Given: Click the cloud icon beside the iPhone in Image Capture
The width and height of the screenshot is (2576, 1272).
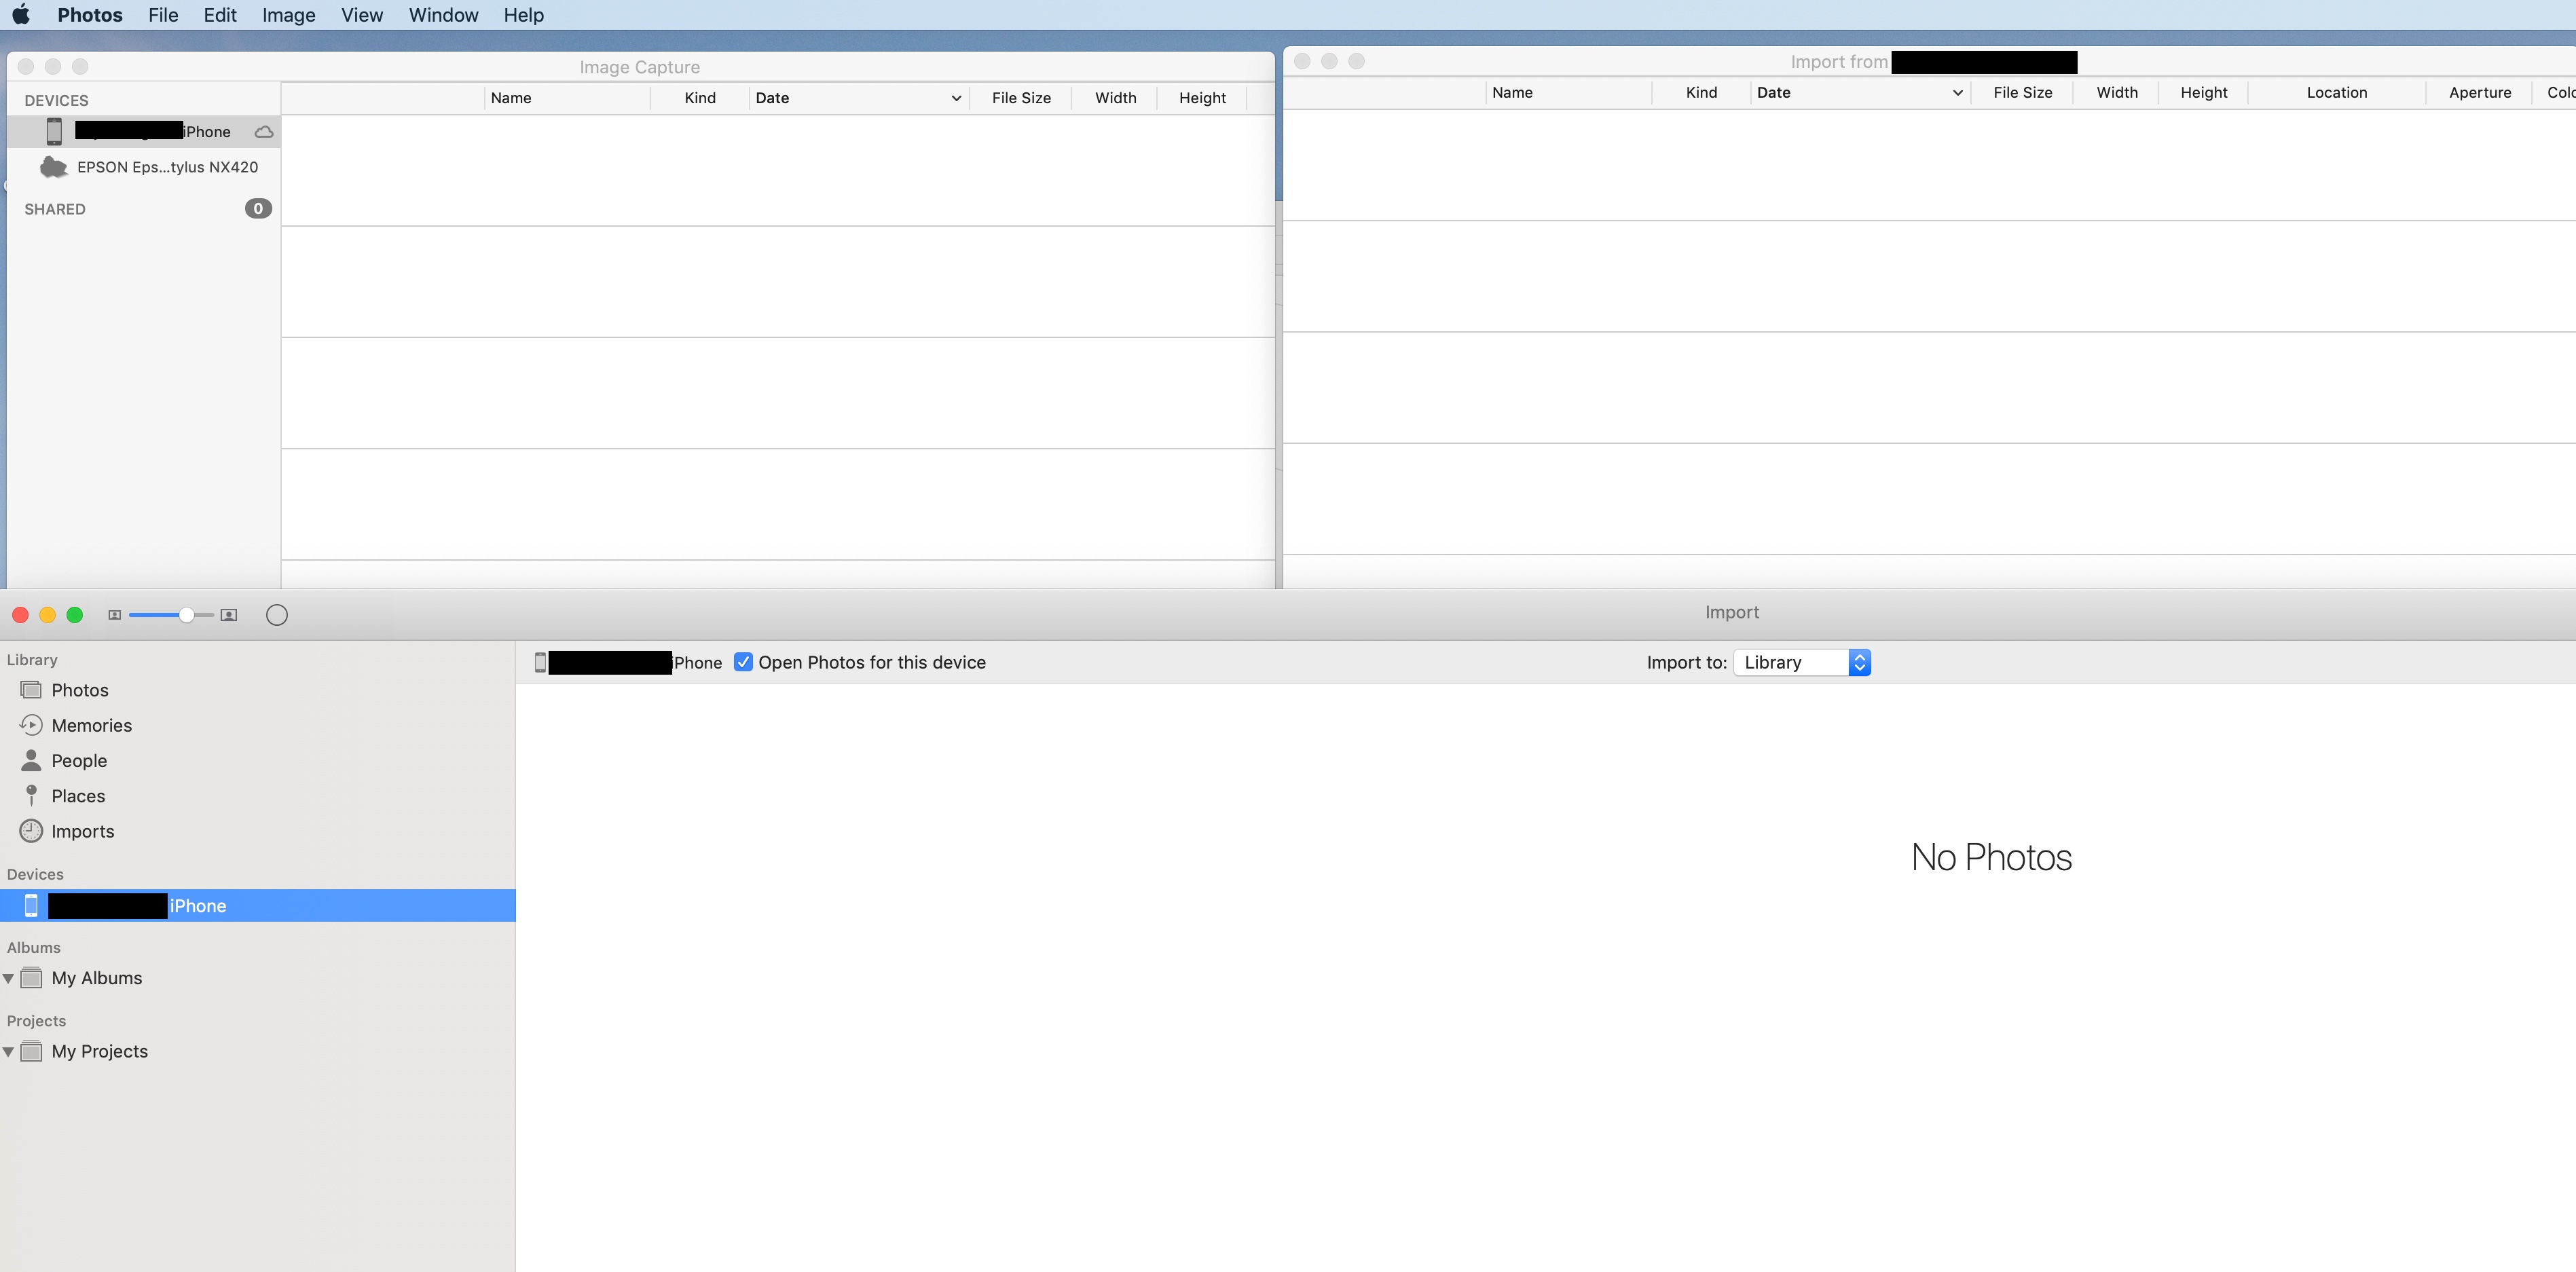Looking at the screenshot, I should 264,132.
